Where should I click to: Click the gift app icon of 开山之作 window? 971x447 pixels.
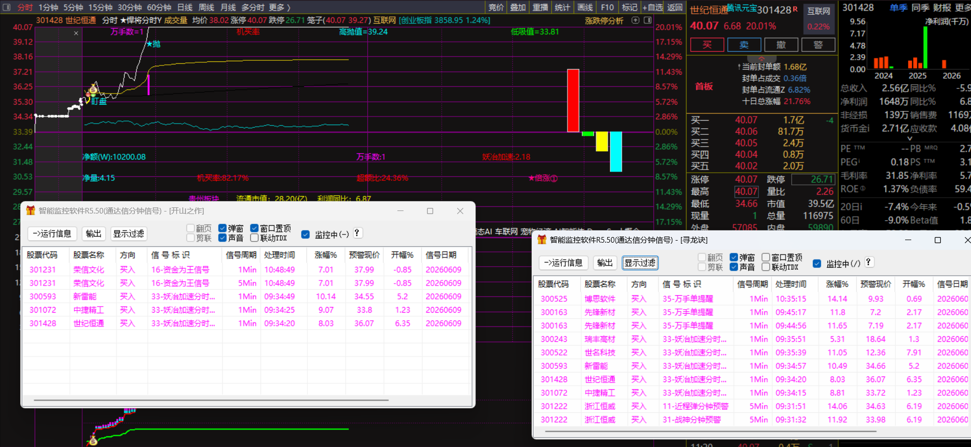(x=31, y=210)
